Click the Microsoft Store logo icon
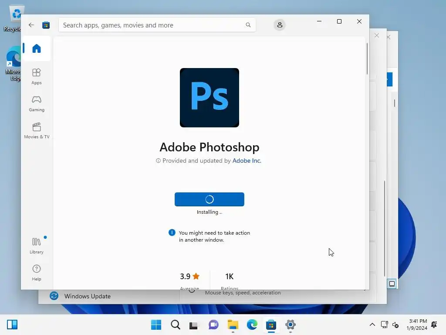The image size is (446, 335). (46, 25)
